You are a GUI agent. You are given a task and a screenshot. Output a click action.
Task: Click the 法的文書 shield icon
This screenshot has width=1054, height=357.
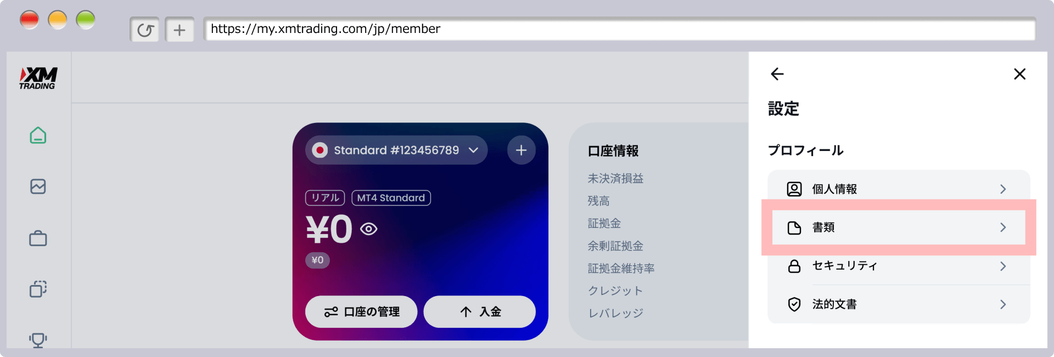[794, 304]
